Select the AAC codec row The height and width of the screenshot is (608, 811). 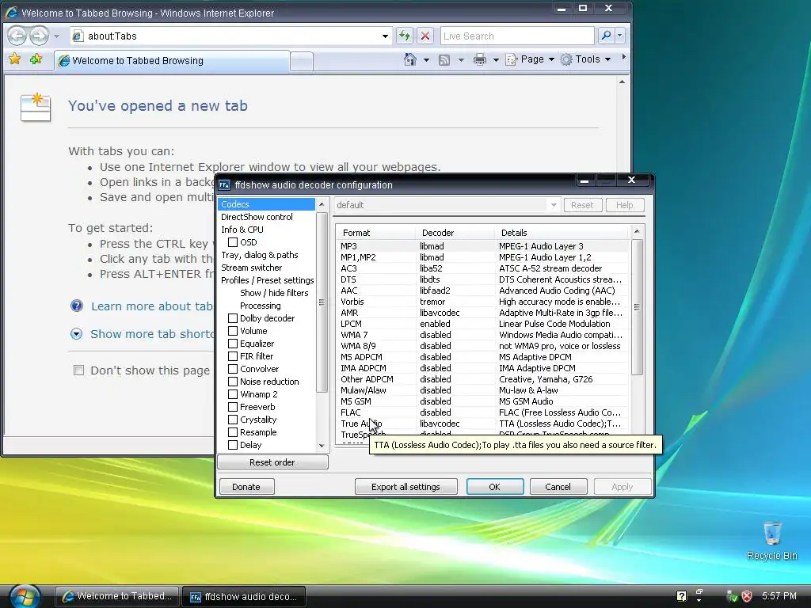(482, 291)
